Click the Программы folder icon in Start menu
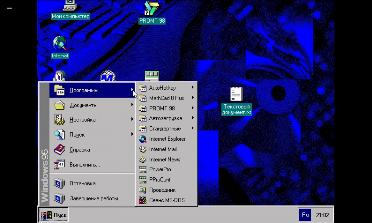This screenshot has height=223, width=372. tap(60, 90)
